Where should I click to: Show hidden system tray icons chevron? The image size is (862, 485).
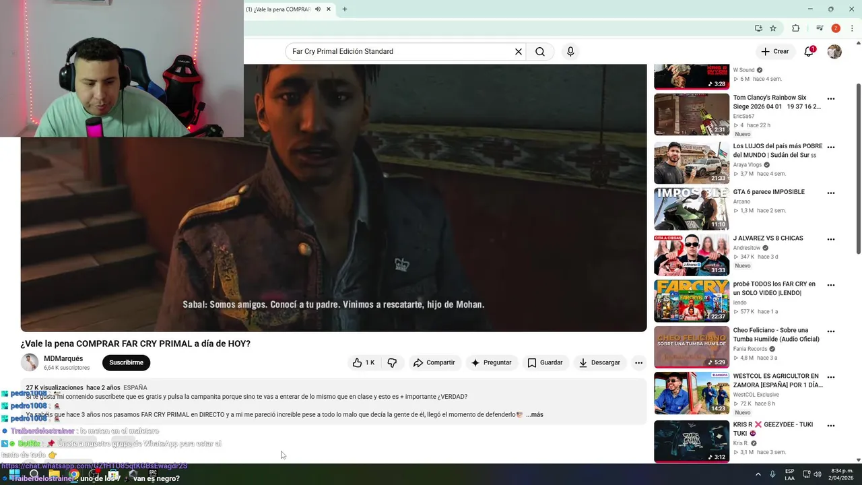(x=758, y=474)
